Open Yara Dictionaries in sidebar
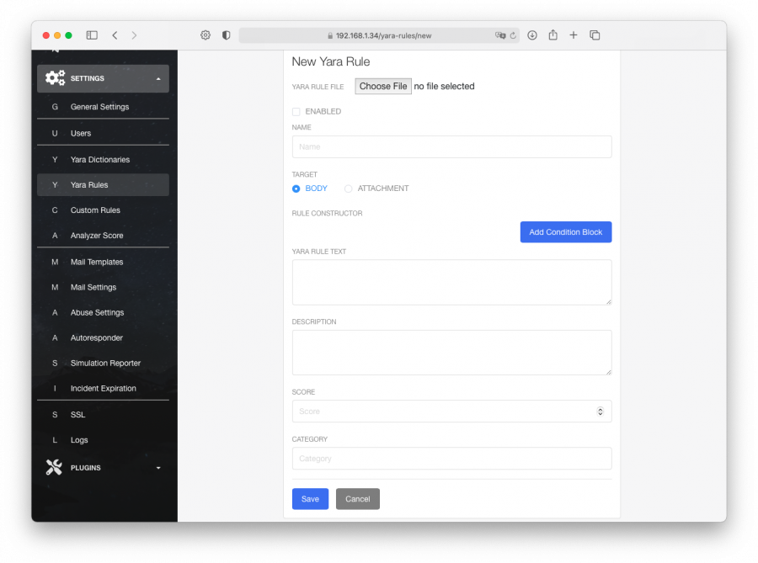Viewport: 758px width, 563px height. coord(99,160)
